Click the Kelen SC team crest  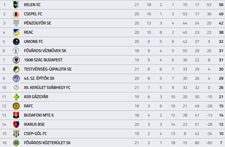click(16, 5)
